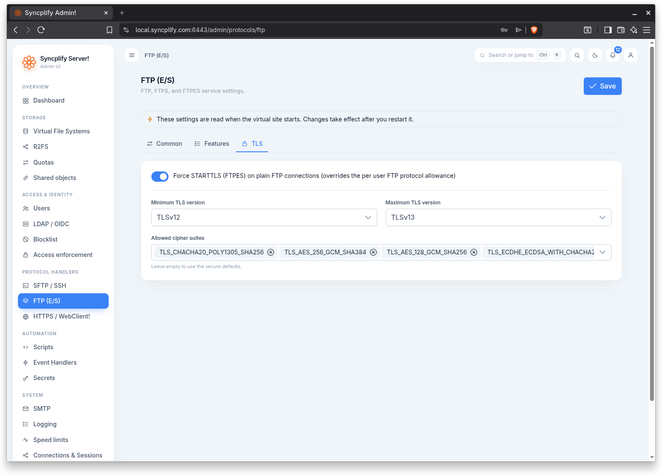Viewport: 662px width, 475px height.
Task: Open the browser password key icon
Action: tap(504, 30)
